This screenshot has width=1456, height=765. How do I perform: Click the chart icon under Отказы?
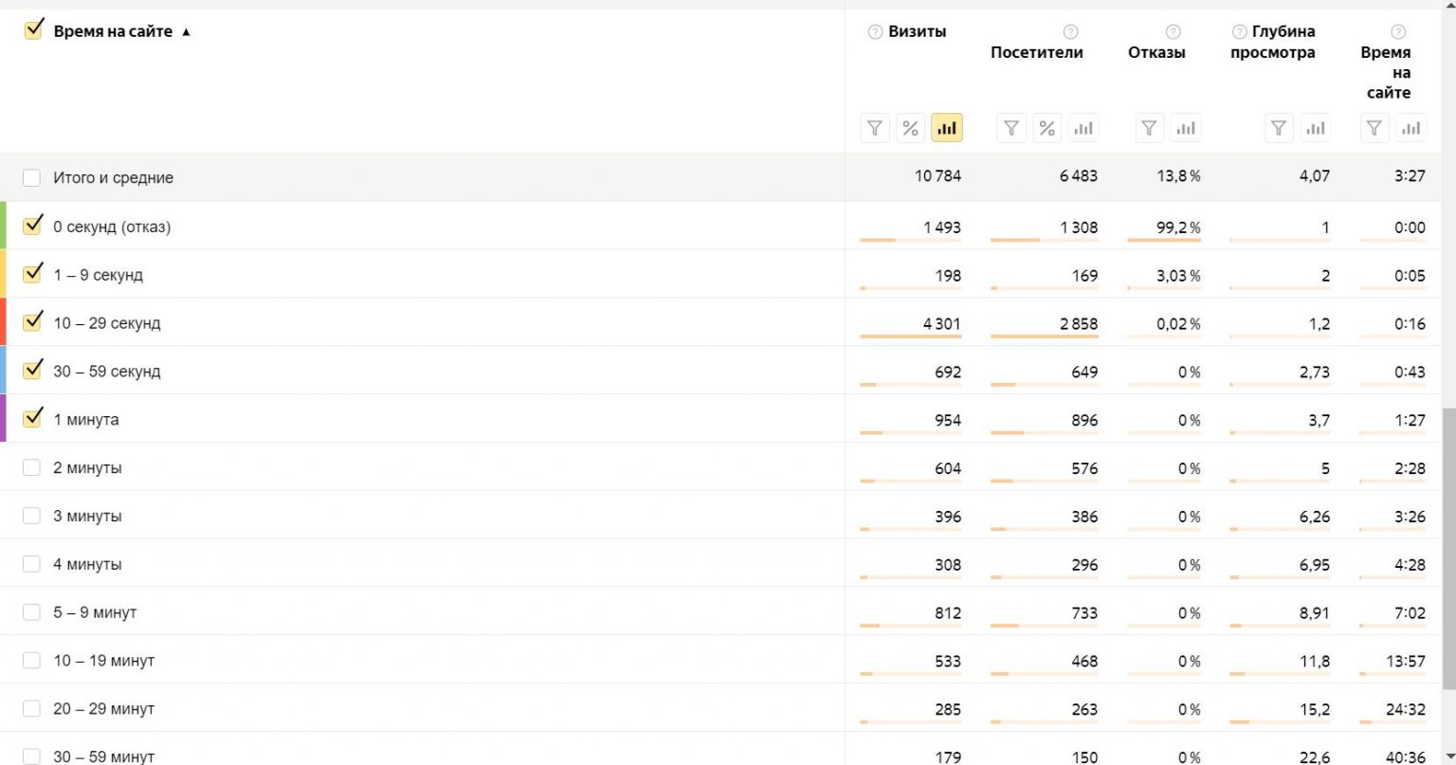click(x=1186, y=128)
